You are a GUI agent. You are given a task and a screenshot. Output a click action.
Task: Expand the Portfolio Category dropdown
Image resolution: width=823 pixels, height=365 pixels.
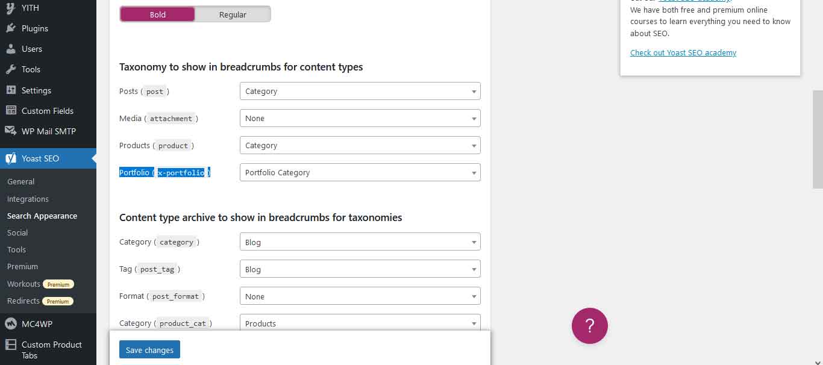[x=360, y=173]
